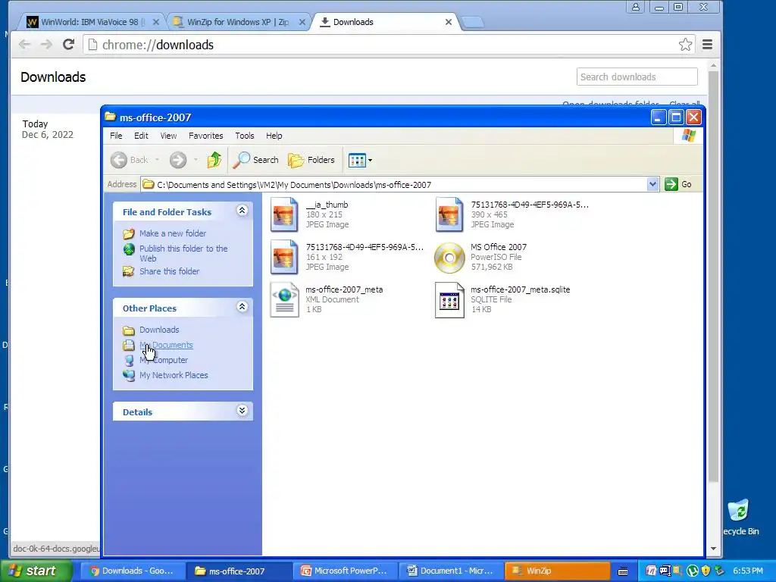Open the Tools menu
Viewport: 776px width, 582px height.
coord(245,136)
